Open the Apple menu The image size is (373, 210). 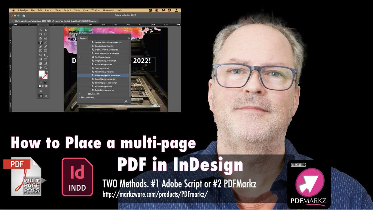(x=13, y=10)
